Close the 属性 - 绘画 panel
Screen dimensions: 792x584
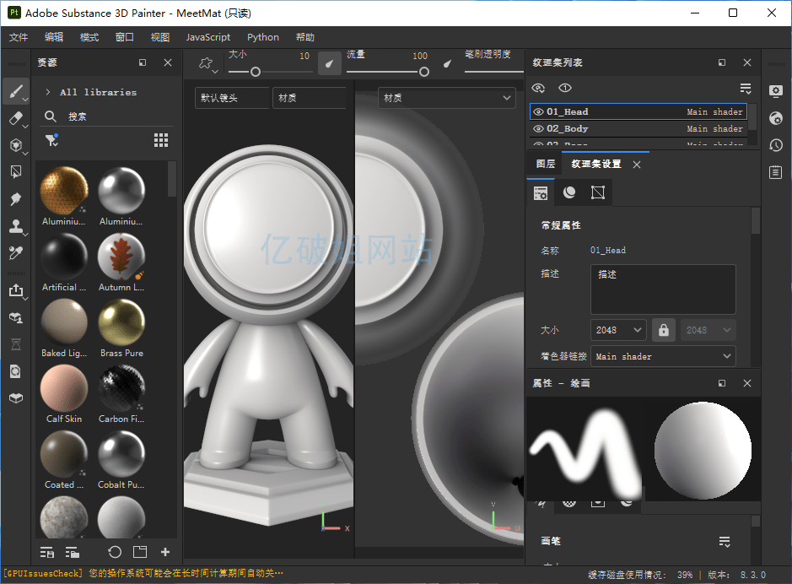[x=747, y=383]
